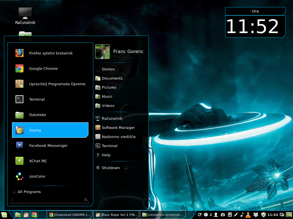Image resolution: width=293 pixels, height=219 pixels.
Task: Open Nadzorno središče control center
Action: pyautogui.click(x=116, y=137)
